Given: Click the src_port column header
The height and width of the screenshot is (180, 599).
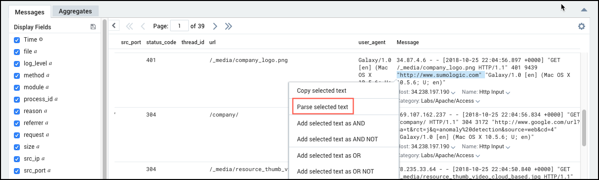Looking at the screenshot, I should pos(131,43).
